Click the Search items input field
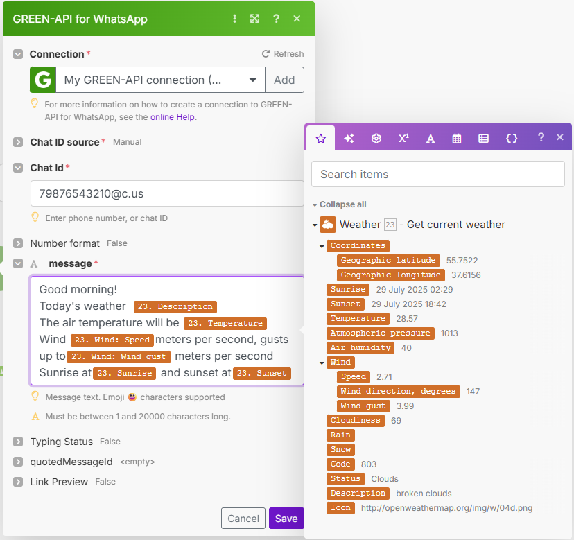574x540 pixels. tap(437, 174)
